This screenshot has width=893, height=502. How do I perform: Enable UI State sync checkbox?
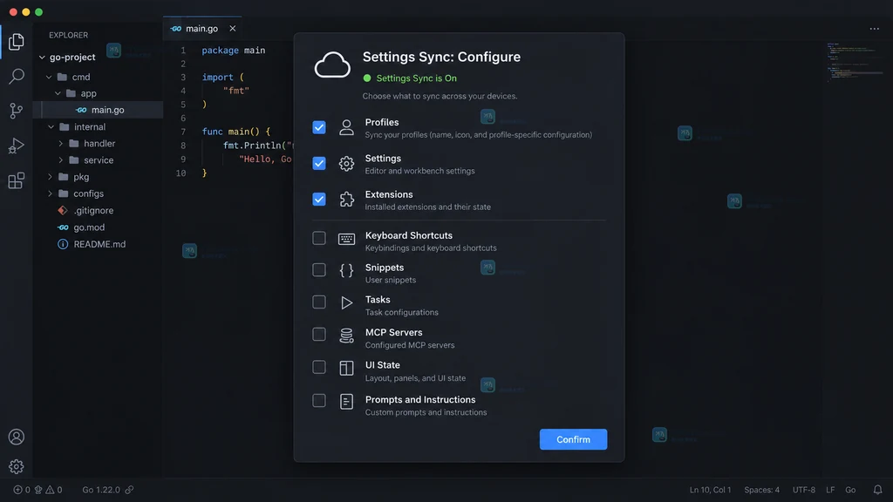(319, 367)
